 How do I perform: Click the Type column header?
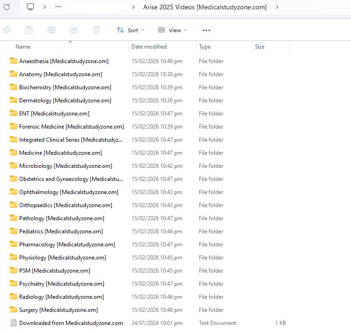coord(205,47)
